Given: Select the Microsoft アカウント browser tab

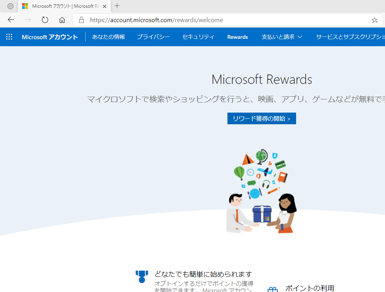Looking at the screenshot, I should [x=64, y=6].
